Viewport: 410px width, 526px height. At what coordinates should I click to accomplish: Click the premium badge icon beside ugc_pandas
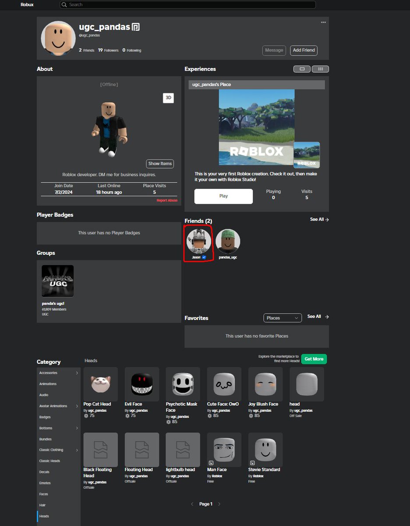(x=136, y=27)
